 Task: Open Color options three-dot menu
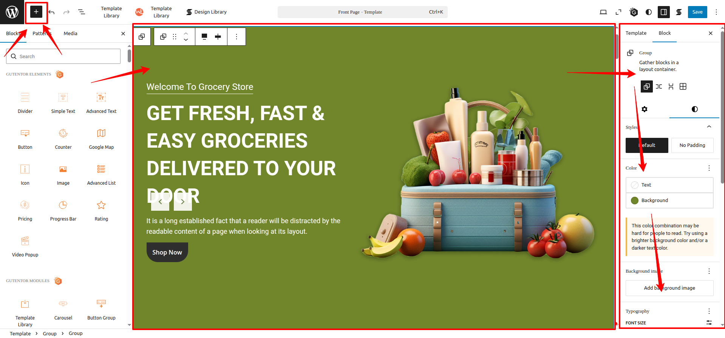point(709,168)
